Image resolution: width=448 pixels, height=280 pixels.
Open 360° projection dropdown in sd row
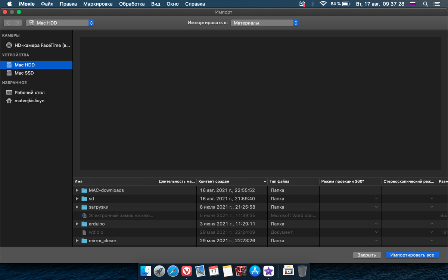(376, 199)
